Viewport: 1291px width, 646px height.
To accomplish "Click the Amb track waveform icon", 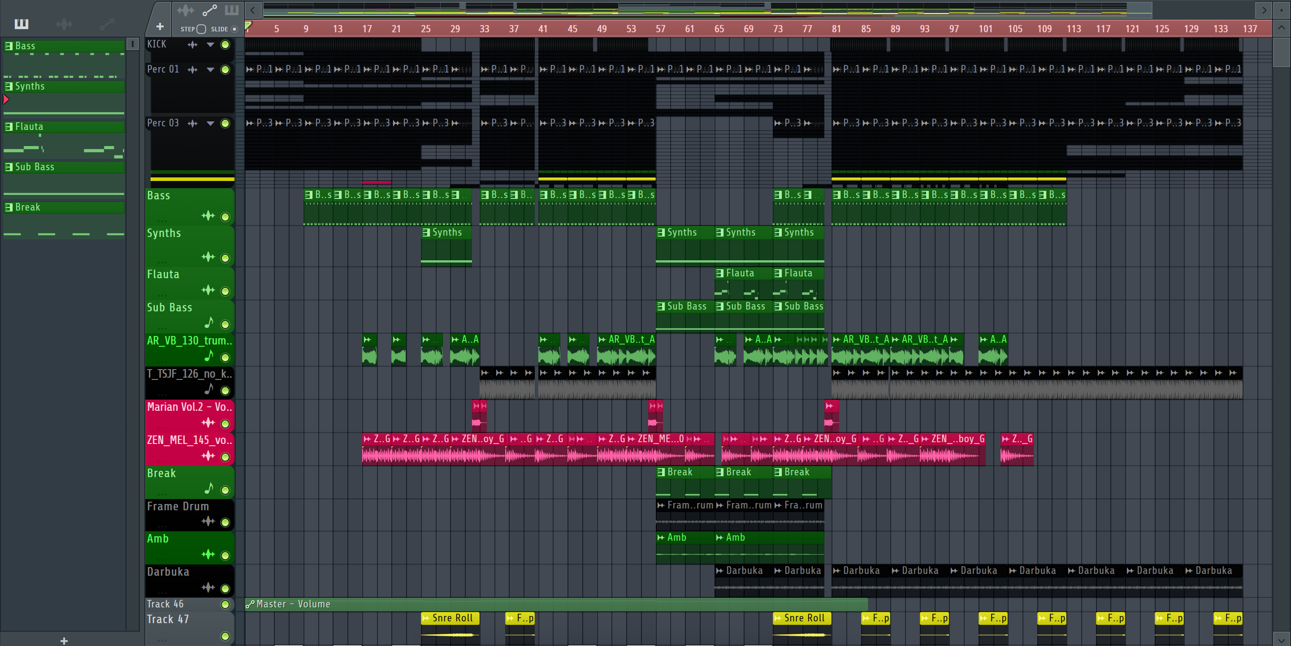I will 208,554.
